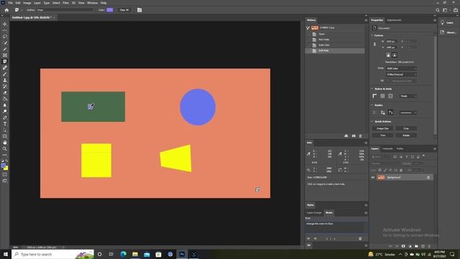Open the ruler units dropdown showing Pixels
The height and width of the screenshot is (259, 460).
(408, 96)
